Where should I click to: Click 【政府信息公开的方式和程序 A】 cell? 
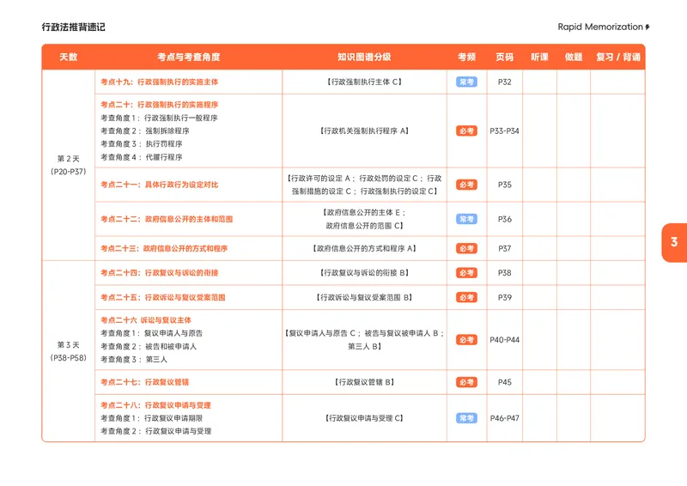pyautogui.click(x=364, y=248)
